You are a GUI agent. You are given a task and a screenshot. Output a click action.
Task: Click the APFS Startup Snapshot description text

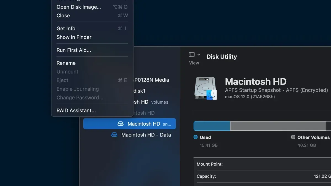pos(276,90)
